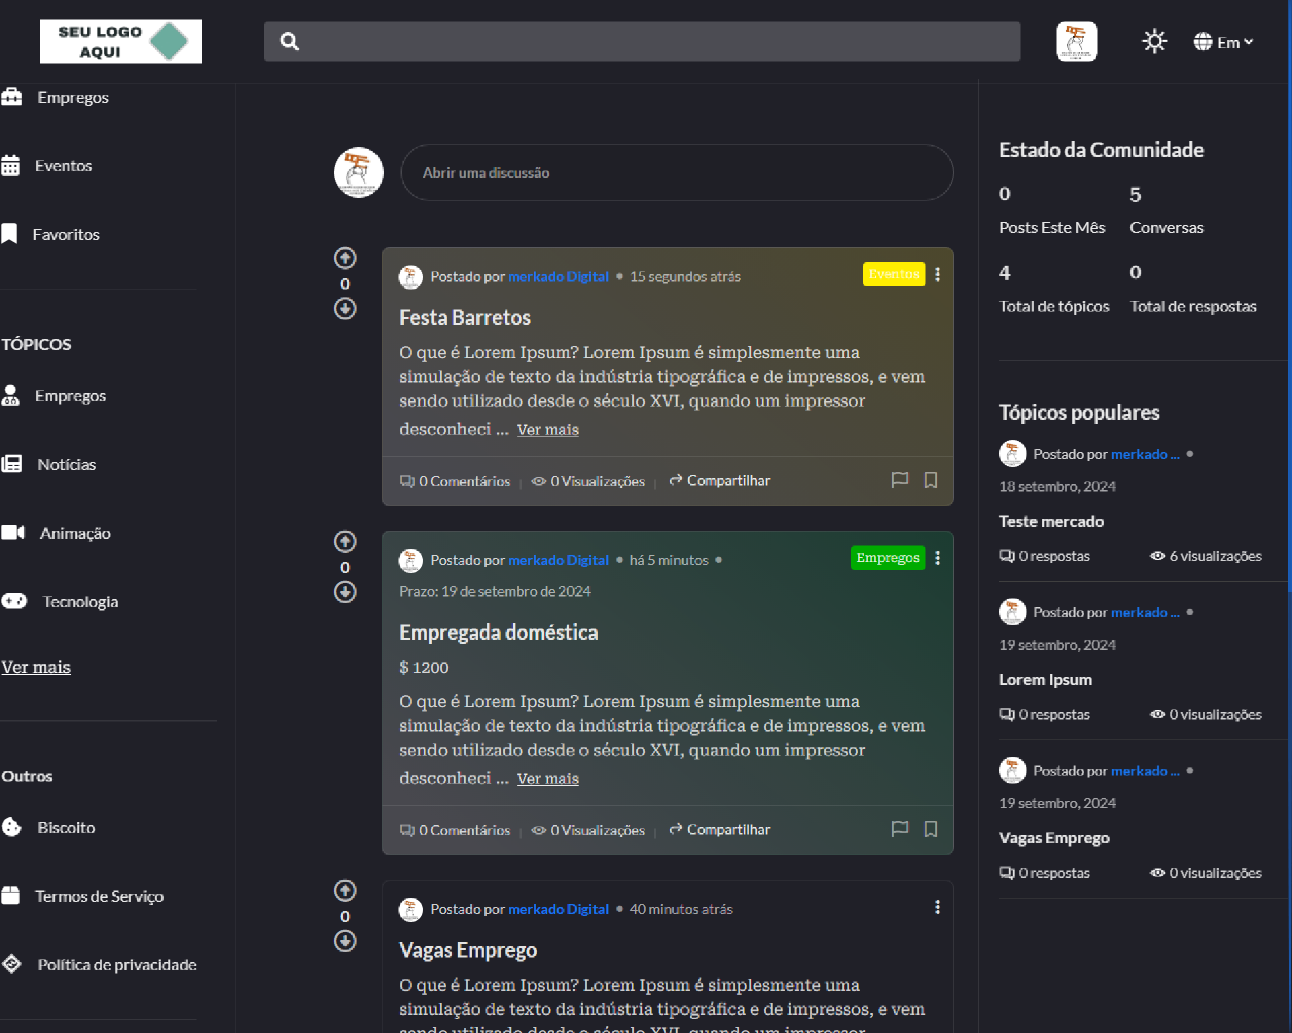1292x1033 pixels.
Task: Open Biscoito cookie settings icon
Action: (x=12, y=827)
